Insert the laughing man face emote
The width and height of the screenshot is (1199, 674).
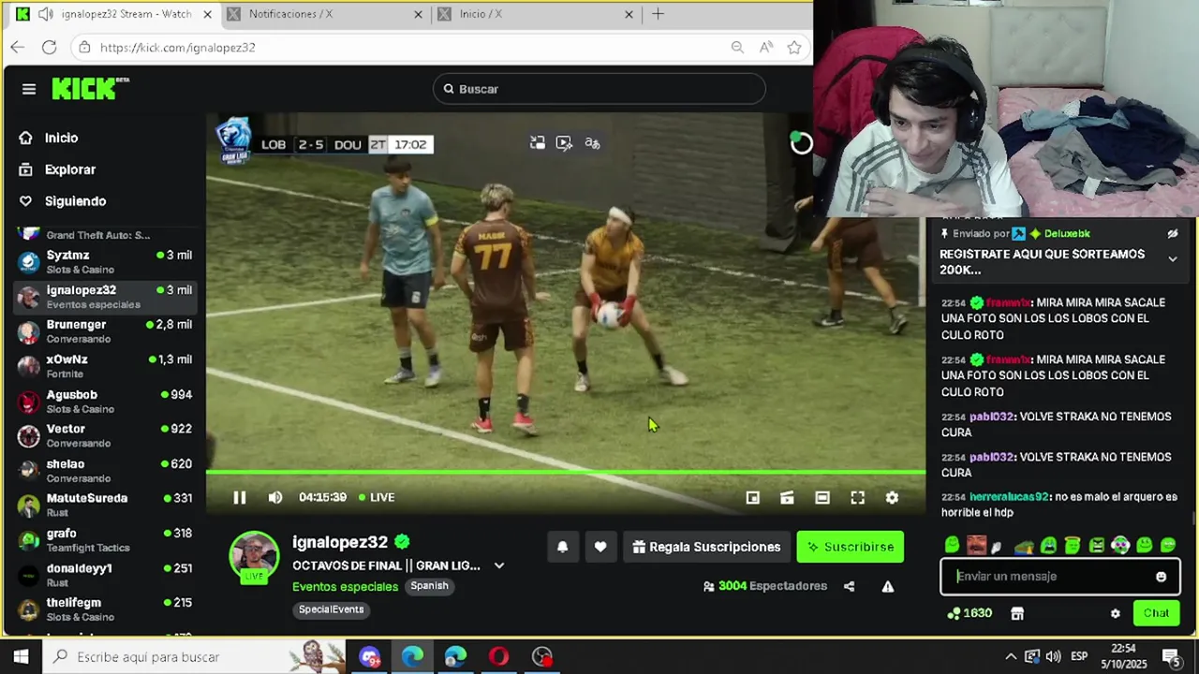click(976, 545)
